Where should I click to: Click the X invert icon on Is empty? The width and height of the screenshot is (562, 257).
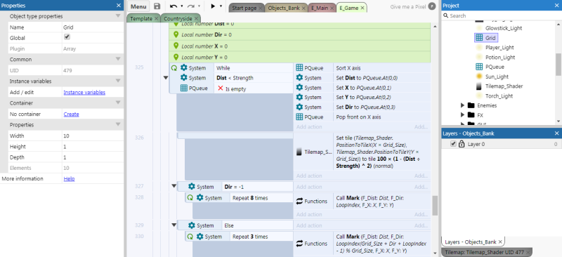click(x=221, y=88)
